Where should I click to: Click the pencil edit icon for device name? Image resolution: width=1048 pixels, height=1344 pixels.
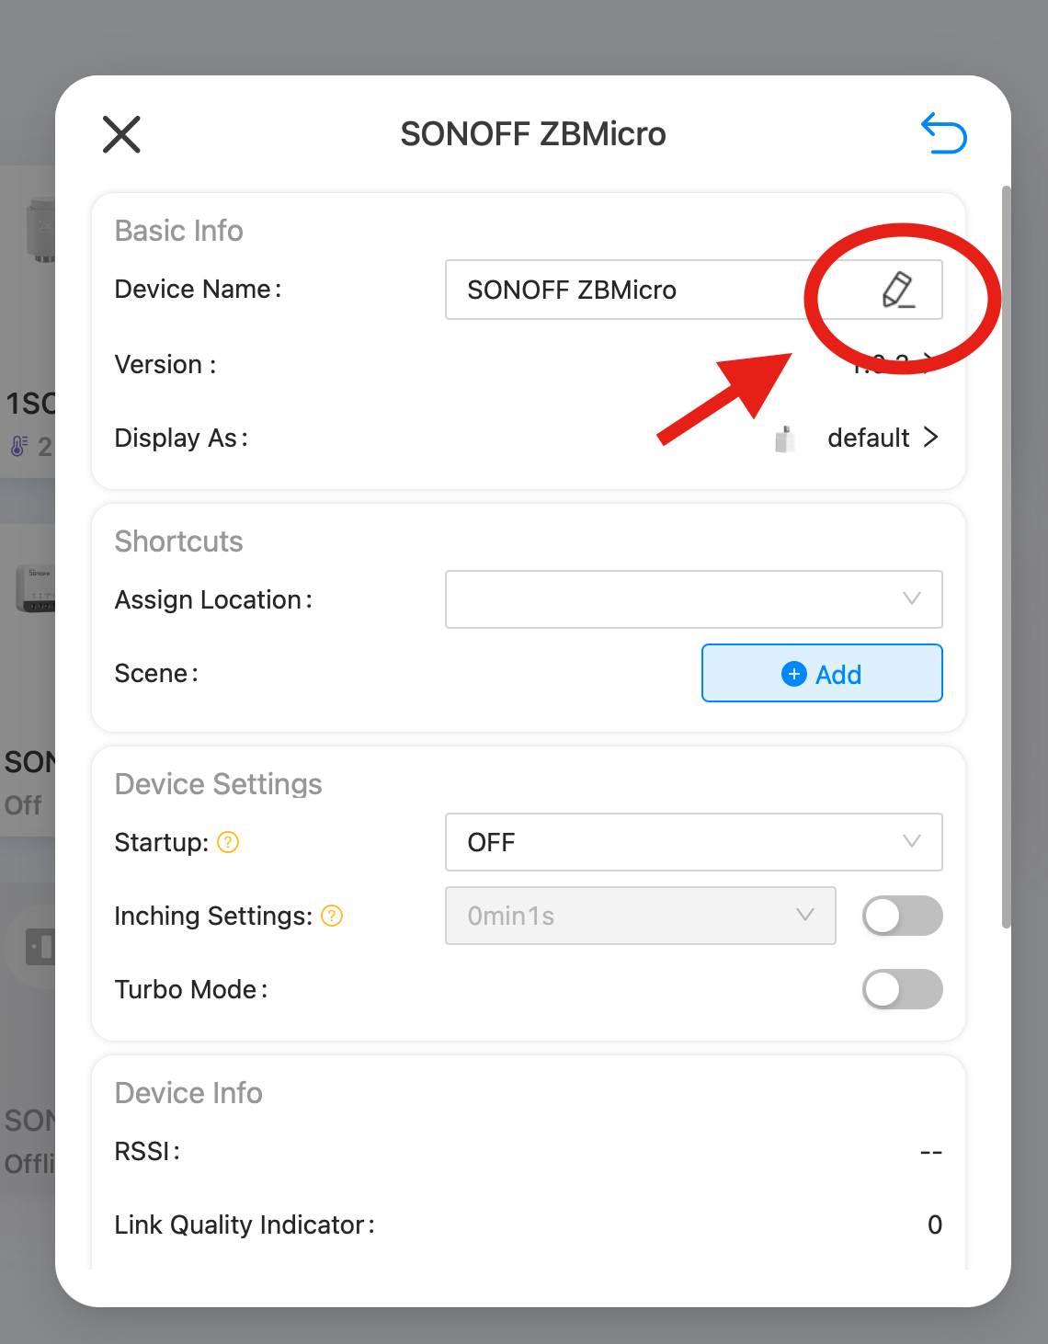[897, 290]
